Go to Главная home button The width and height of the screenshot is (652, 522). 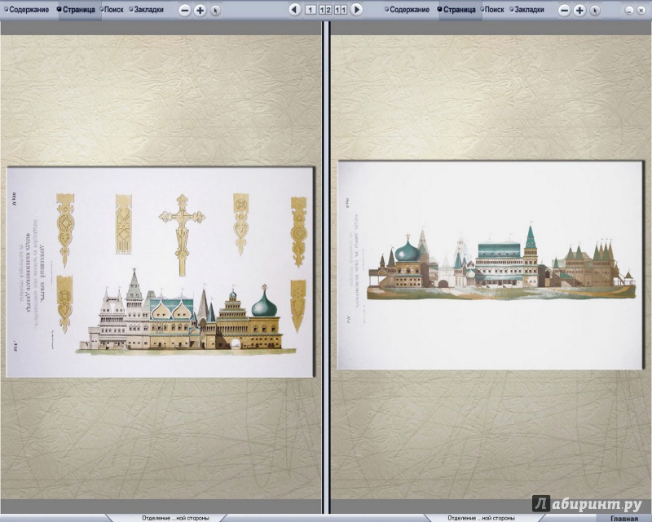(624, 518)
